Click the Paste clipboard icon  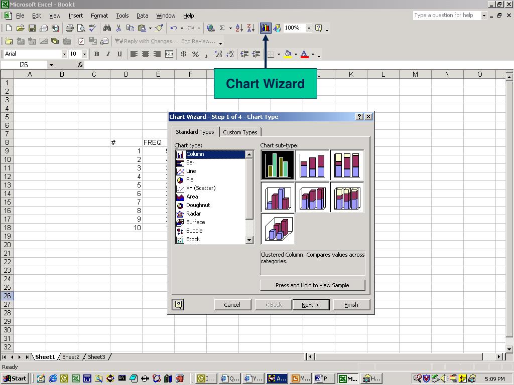click(142, 28)
